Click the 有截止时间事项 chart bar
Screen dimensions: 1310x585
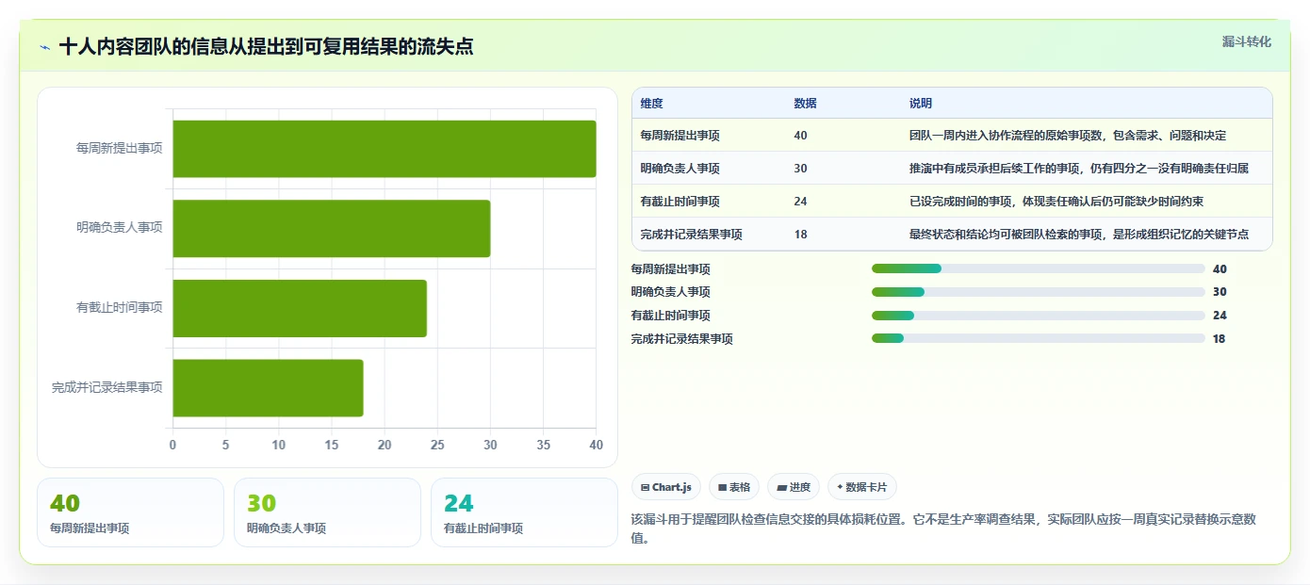[300, 308]
